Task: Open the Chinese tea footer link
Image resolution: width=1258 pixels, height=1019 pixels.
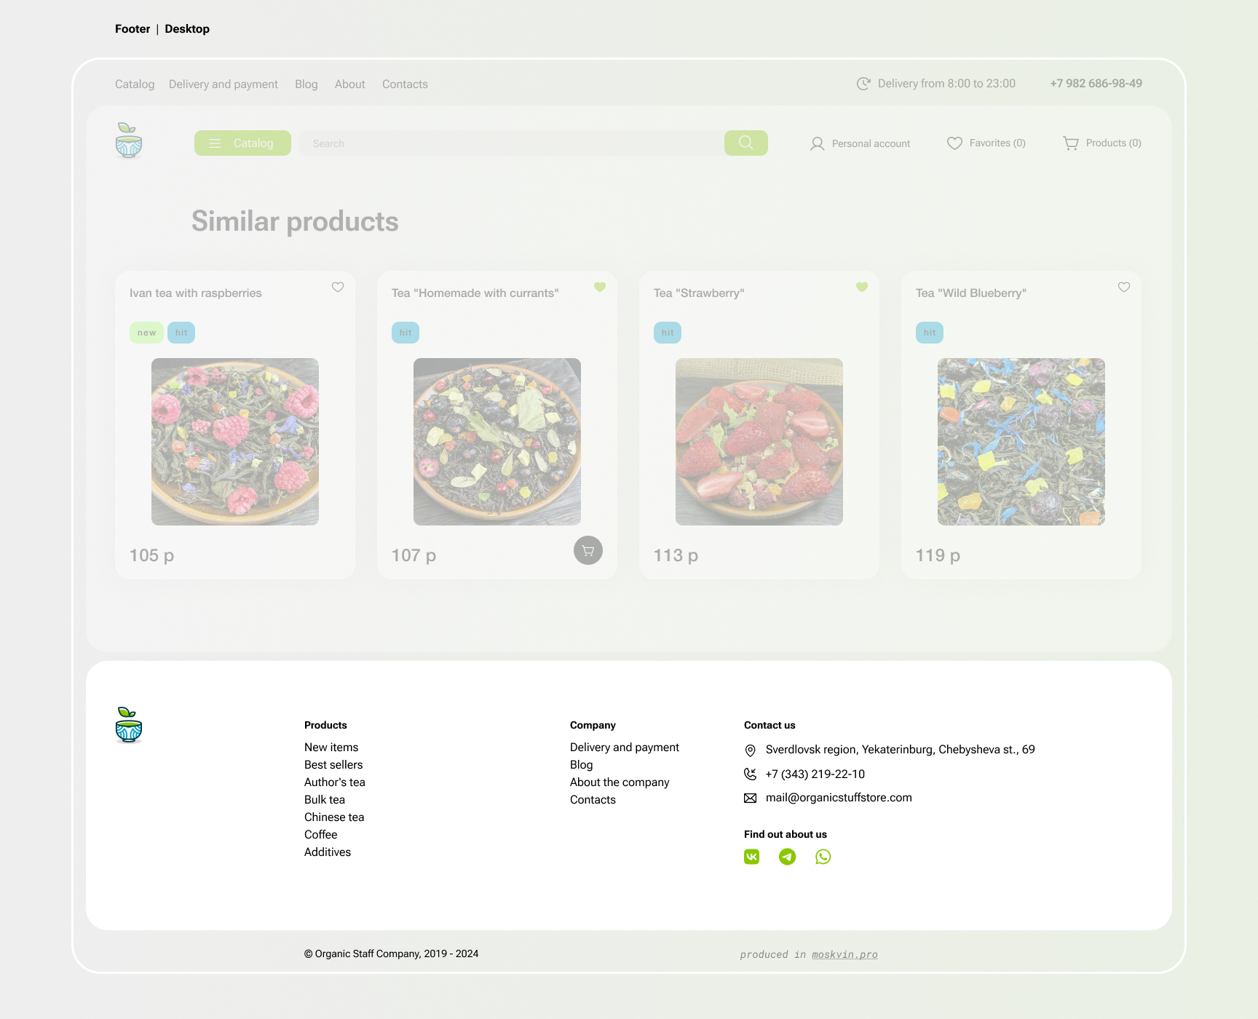Action: click(x=334, y=817)
